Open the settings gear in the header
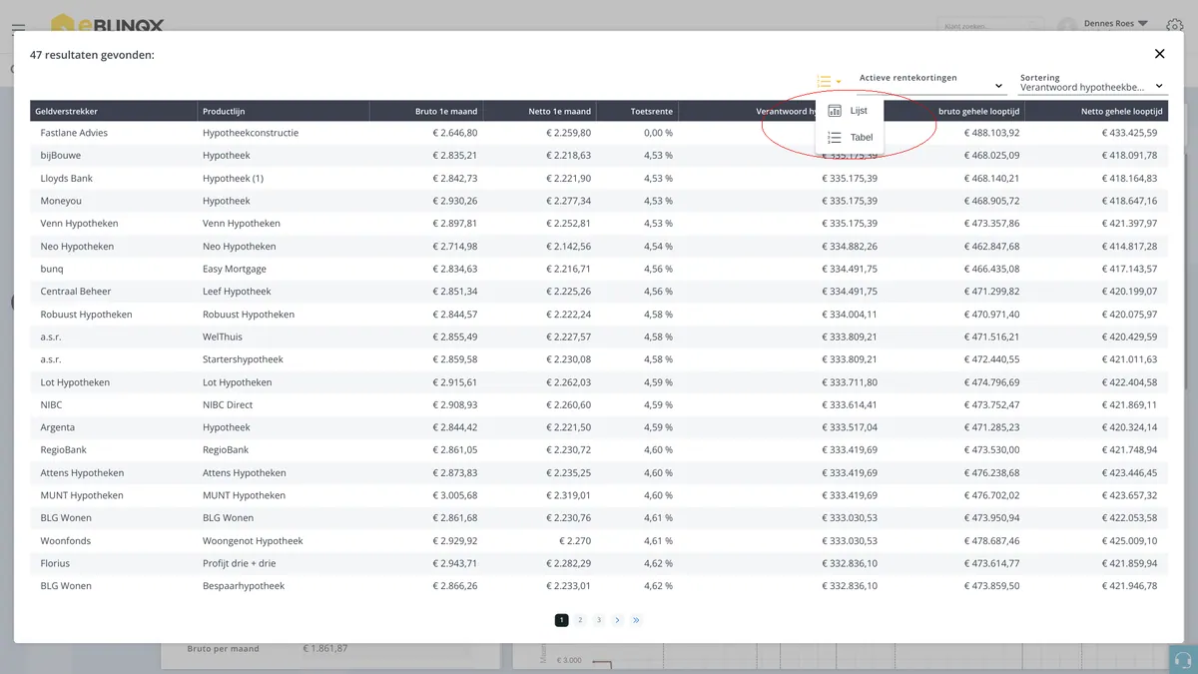This screenshot has height=674, width=1198. tap(1174, 28)
